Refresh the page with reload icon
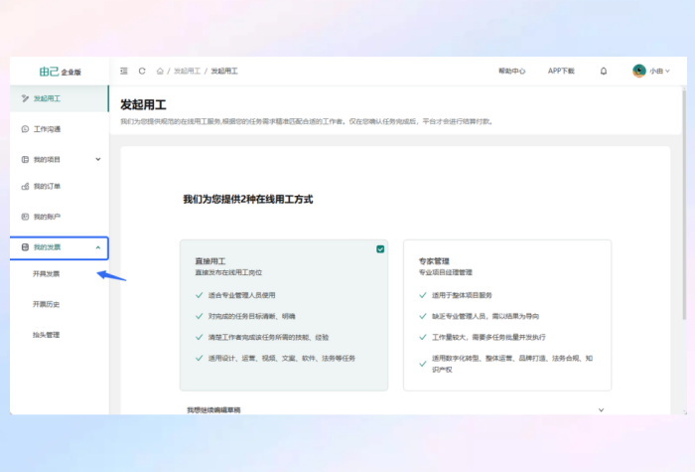 pos(142,71)
